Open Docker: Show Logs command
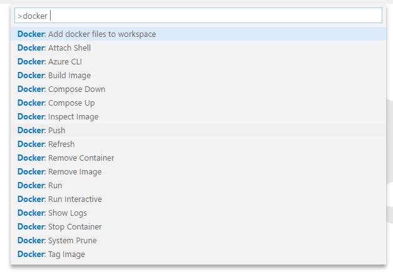This screenshot has width=393, height=272. pyautogui.click(x=198, y=213)
